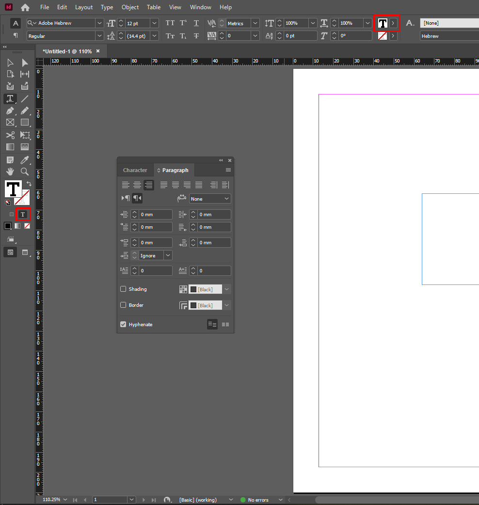
Task: Expand the font size 12 pt dropdown
Action: tap(154, 23)
